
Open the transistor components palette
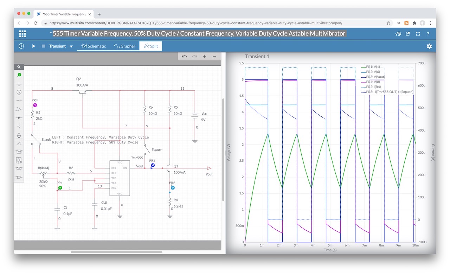19,126
